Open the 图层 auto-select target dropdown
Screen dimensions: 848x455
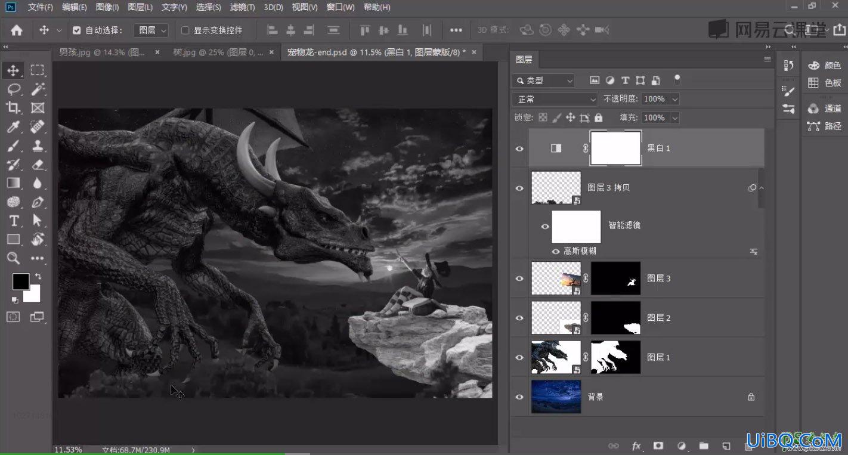(x=151, y=30)
